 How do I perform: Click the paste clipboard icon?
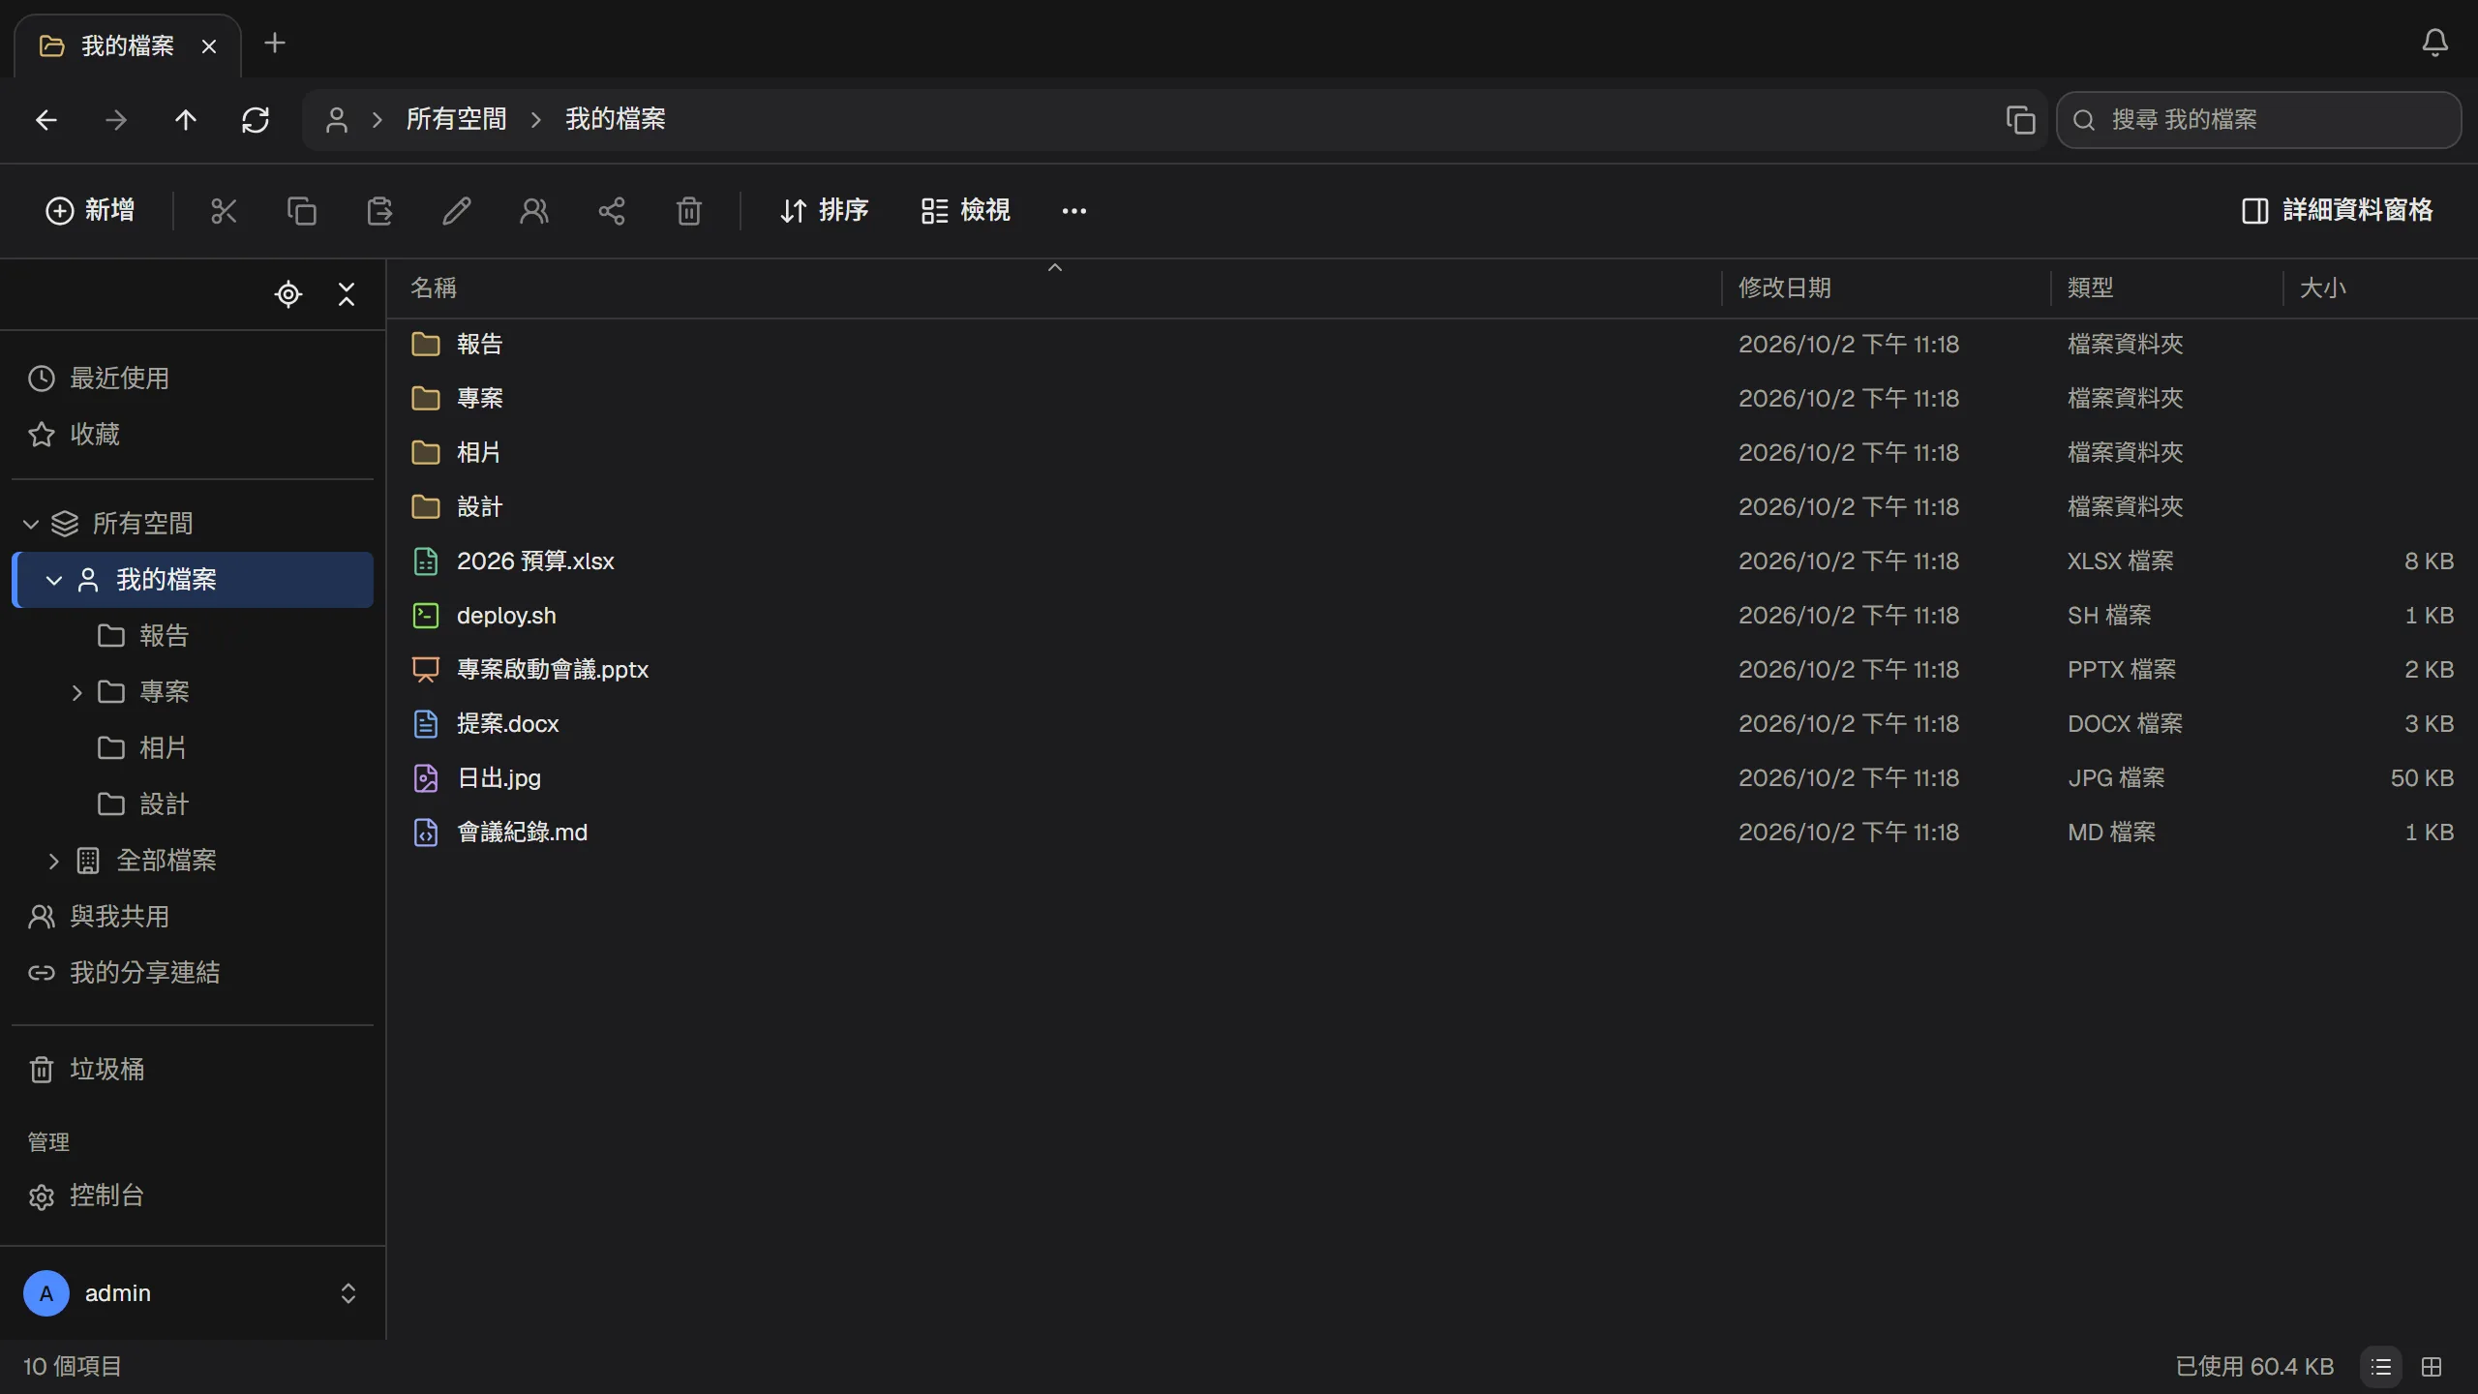tap(379, 211)
